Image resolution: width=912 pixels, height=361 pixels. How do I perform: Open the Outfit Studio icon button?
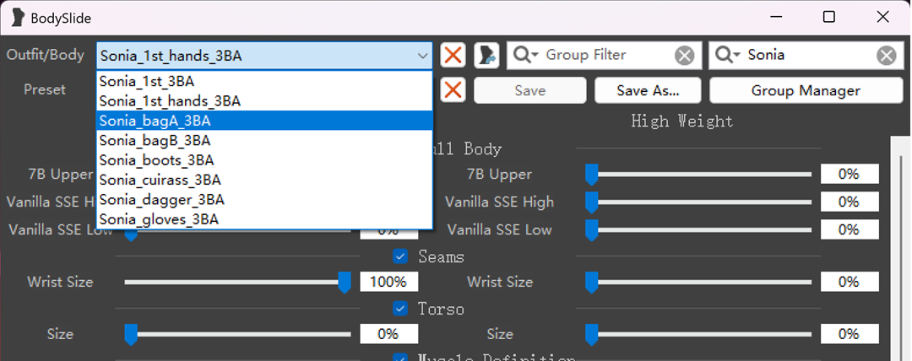pyautogui.click(x=486, y=56)
